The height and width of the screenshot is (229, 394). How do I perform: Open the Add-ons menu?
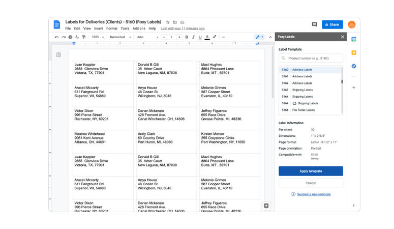pyautogui.click(x=139, y=28)
